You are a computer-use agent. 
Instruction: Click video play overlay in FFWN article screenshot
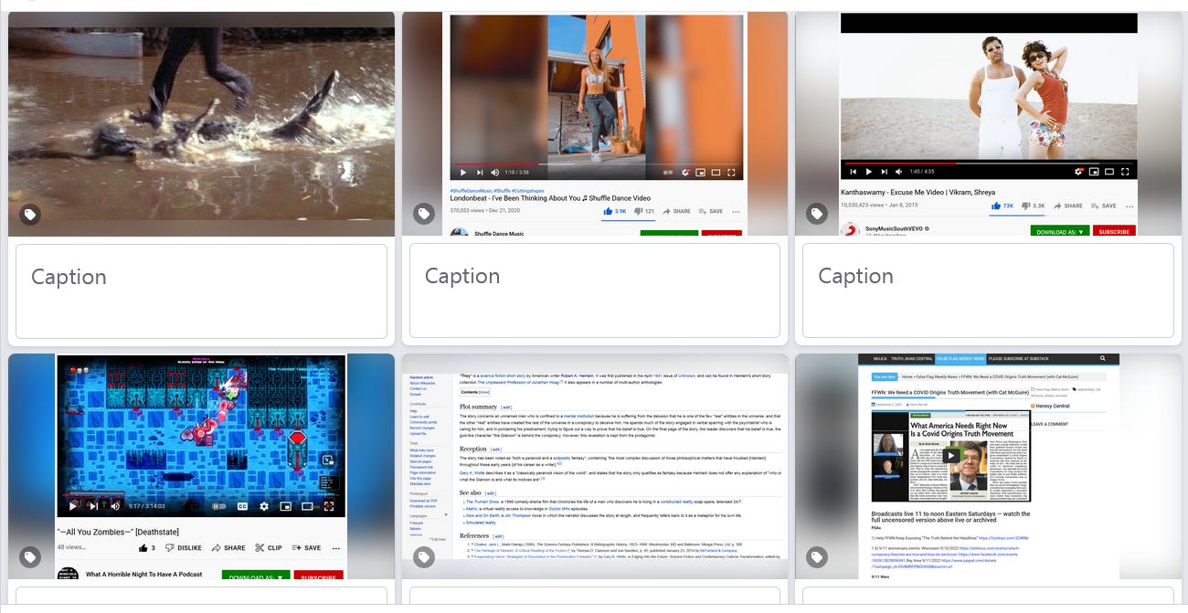tap(951, 456)
